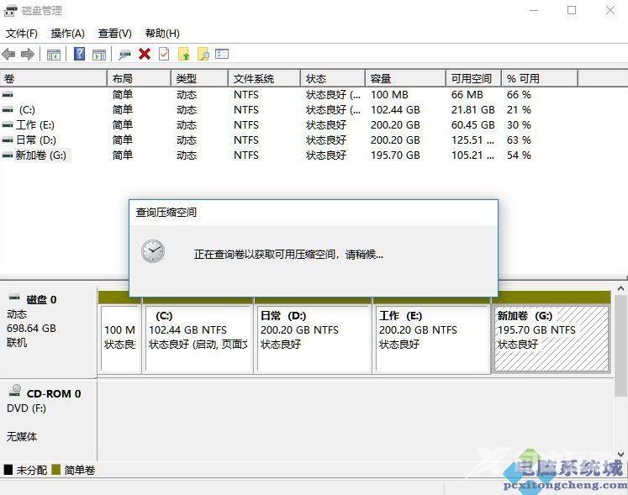Minimize the Disk Management window

534,10
